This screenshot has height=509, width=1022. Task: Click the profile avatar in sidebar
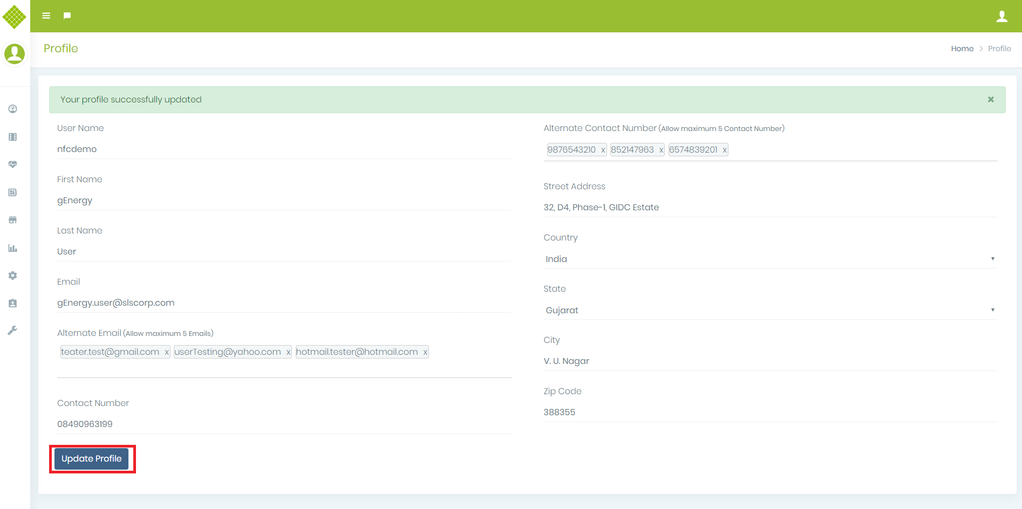[15, 54]
